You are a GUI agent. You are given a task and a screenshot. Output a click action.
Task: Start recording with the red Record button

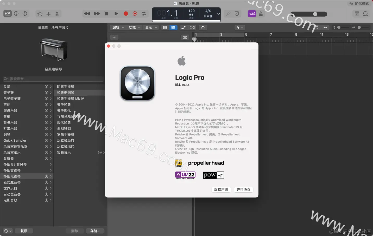pos(126,14)
